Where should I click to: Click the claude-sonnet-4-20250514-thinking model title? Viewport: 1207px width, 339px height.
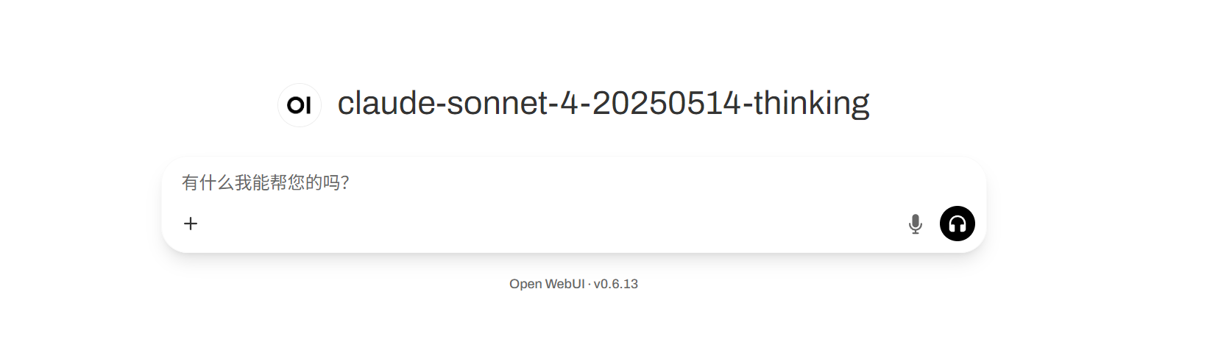[603, 103]
